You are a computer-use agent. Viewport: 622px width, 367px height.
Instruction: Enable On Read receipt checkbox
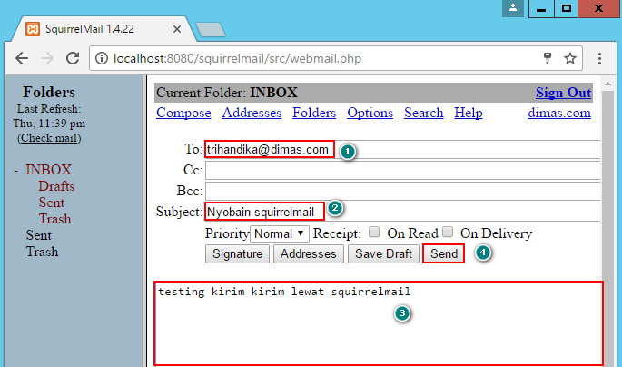coord(374,232)
